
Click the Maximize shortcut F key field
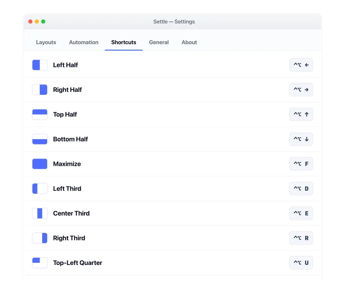(301, 164)
